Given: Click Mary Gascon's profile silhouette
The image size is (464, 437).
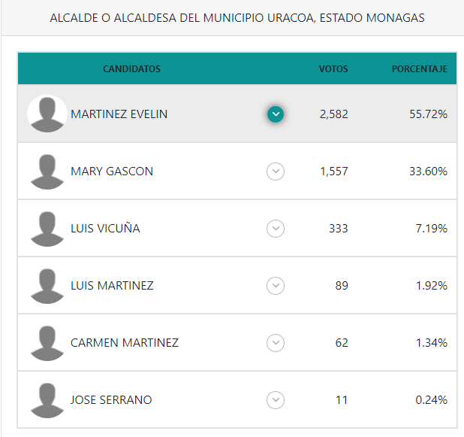Looking at the screenshot, I should 47,171.
